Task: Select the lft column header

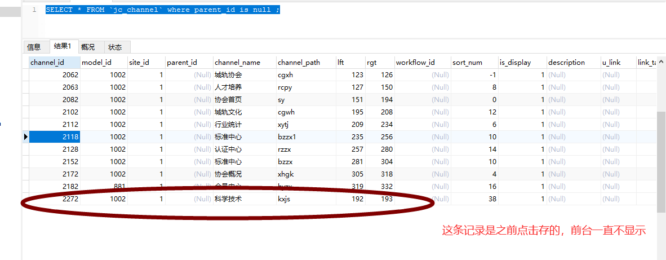Action: [350, 63]
